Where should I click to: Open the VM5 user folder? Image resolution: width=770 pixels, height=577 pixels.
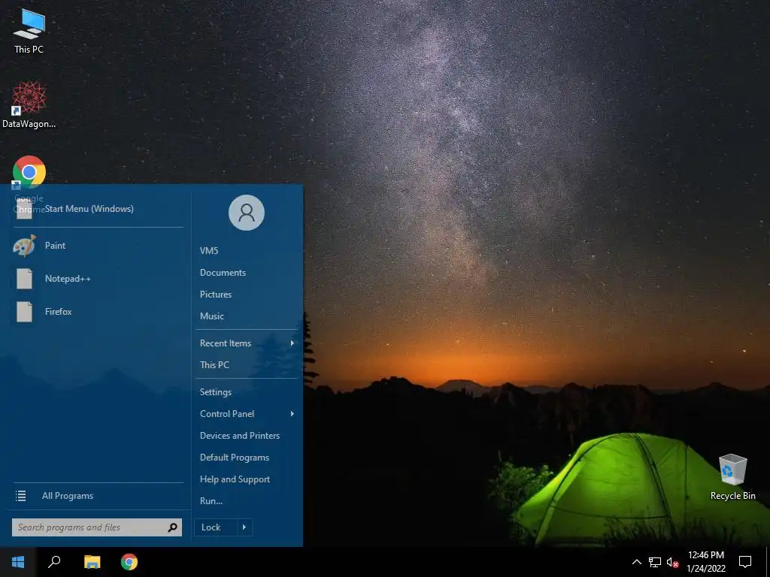tap(209, 251)
